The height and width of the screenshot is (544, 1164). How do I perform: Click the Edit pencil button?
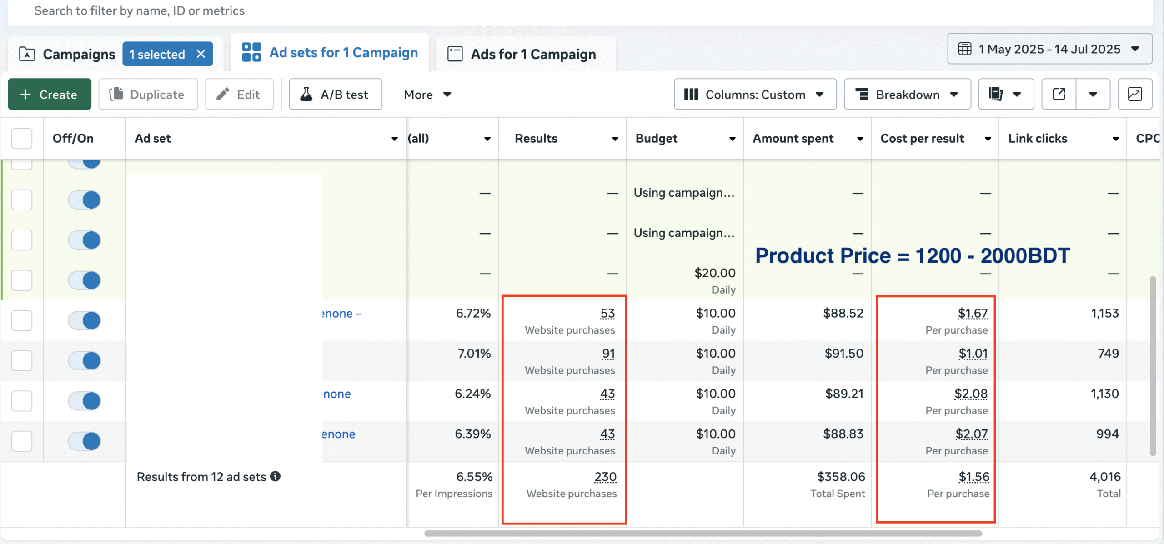(239, 94)
